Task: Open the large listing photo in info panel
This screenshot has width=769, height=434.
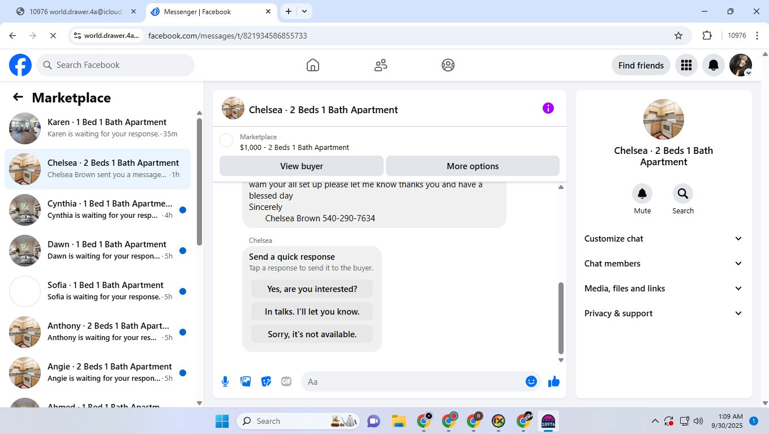Action: tap(664, 119)
